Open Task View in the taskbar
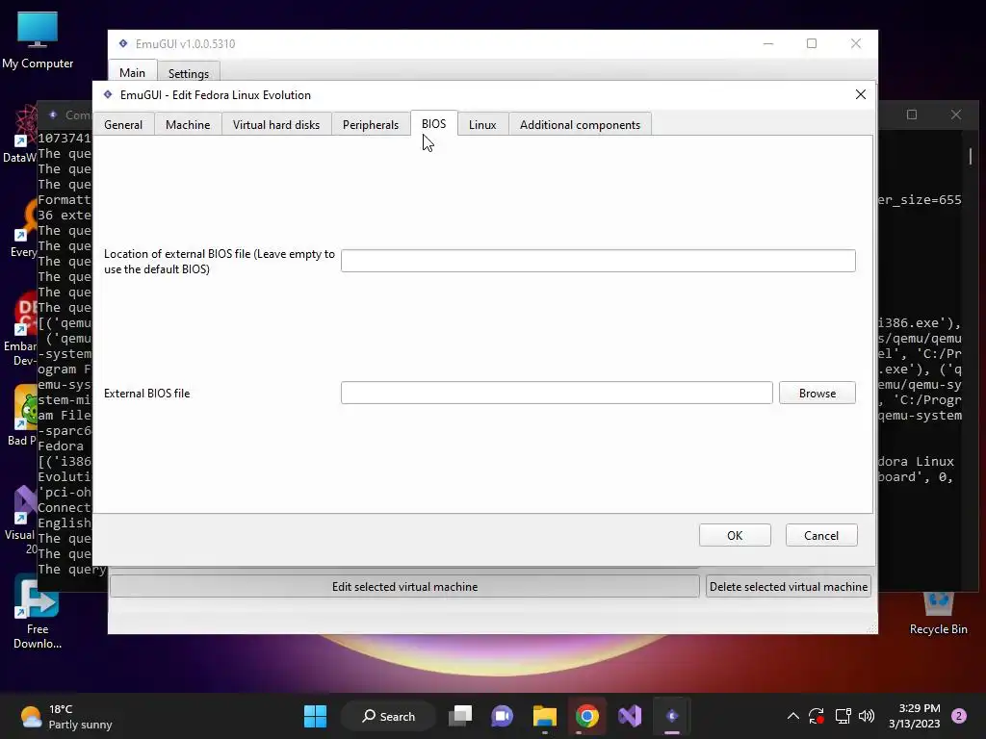The image size is (986, 739). point(460,716)
